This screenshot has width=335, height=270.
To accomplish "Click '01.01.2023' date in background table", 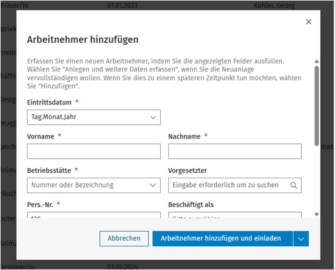I will [x=122, y=5].
